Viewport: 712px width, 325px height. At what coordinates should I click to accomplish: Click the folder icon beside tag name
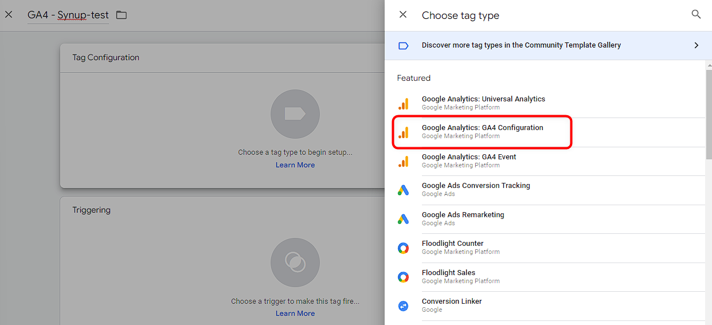coord(122,15)
